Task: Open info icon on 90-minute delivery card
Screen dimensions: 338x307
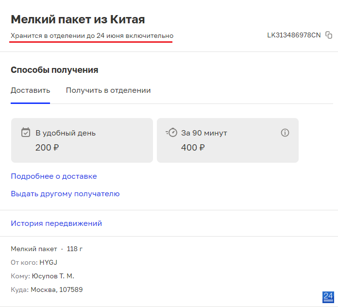Action: [x=285, y=133]
